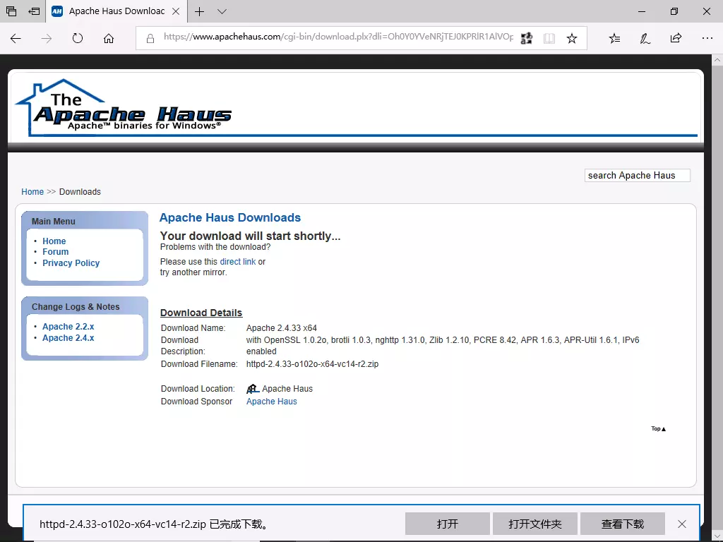Share this page
Screen dimensions: 723x542
676,38
